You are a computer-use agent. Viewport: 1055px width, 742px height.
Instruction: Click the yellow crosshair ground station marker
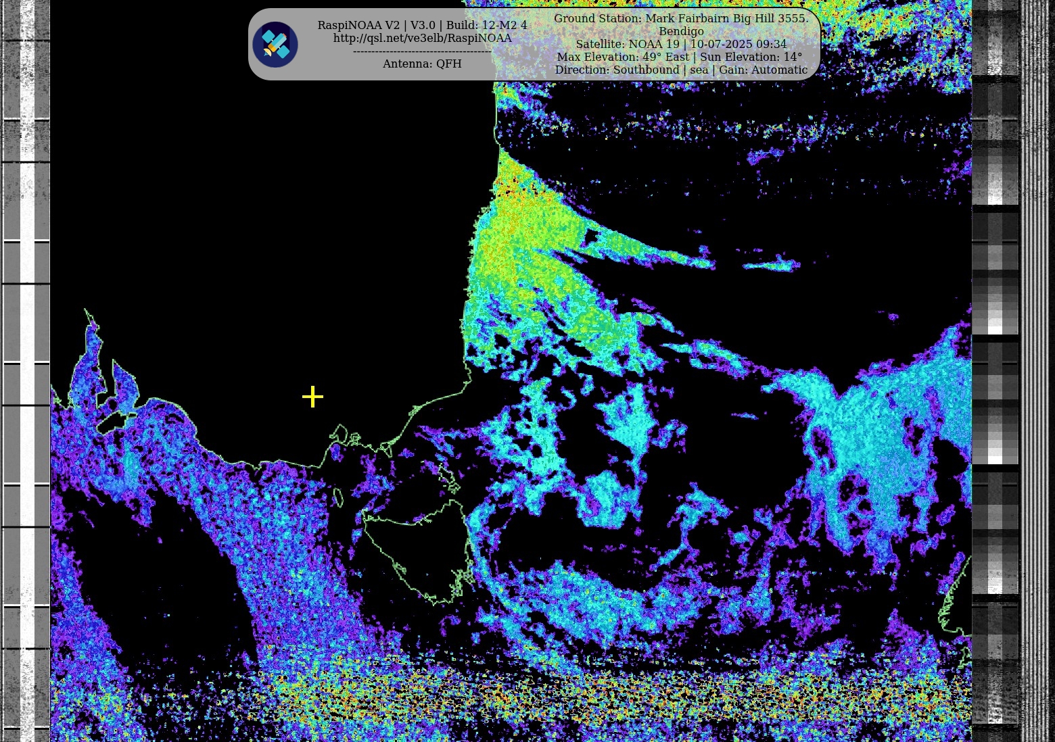point(312,397)
